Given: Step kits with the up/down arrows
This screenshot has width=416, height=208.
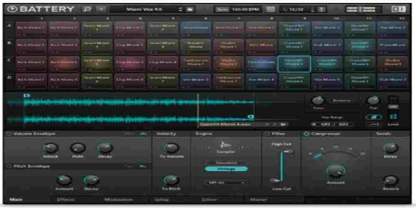Looking at the screenshot, I should 181,10.
